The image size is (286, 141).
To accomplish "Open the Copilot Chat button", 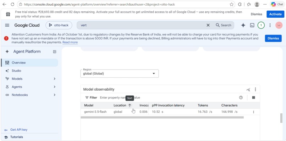I will click(277, 4).
